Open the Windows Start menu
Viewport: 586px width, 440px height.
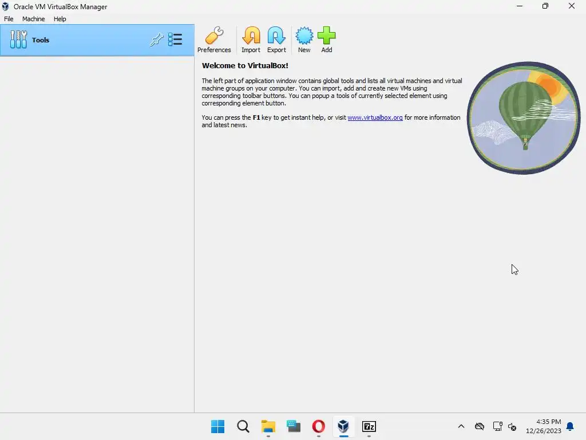pyautogui.click(x=218, y=426)
